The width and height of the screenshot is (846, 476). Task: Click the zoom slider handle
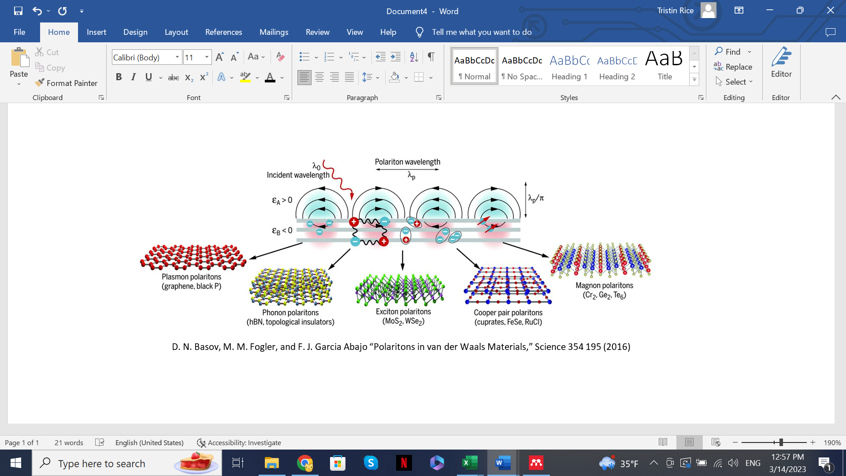(x=781, y=443)
